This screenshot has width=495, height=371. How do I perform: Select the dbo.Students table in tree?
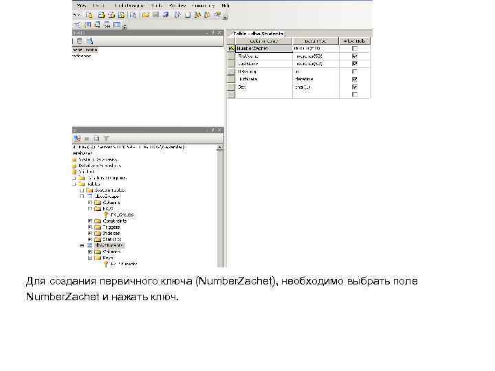point(109,245)
